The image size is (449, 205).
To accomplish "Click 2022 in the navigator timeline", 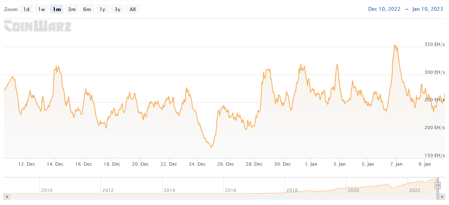I will pos(415,190).
